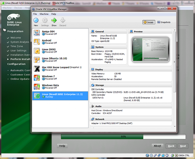
Task: Select the Mac OSX Snow Leopard icon
Action: (x=37, y=69)
